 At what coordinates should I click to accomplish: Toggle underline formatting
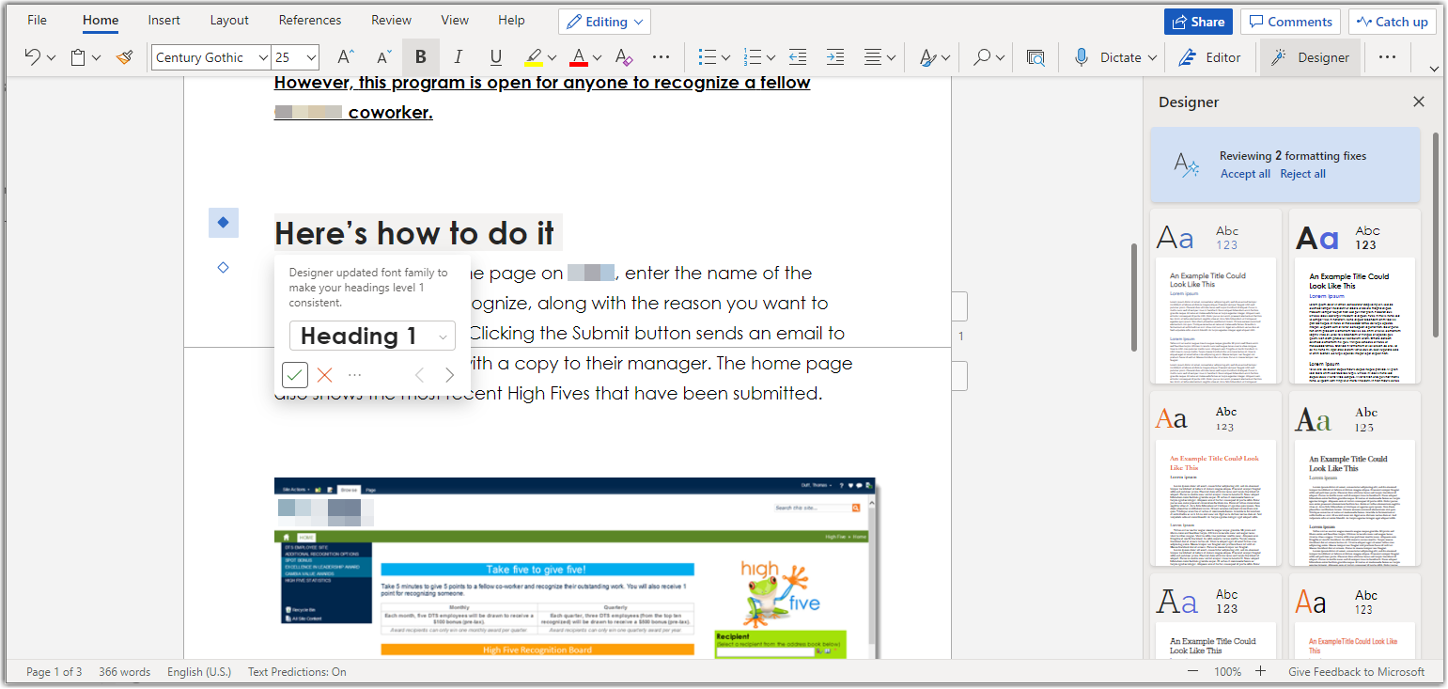point(495,56)
